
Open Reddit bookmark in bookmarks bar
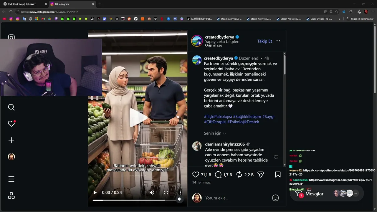[x=129, y=19]
